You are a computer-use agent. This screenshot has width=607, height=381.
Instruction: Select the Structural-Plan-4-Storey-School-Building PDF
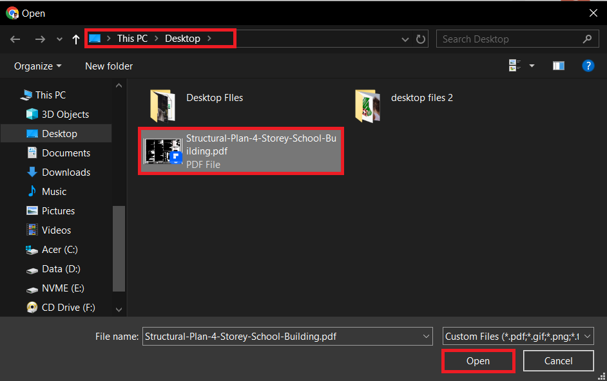240,151
